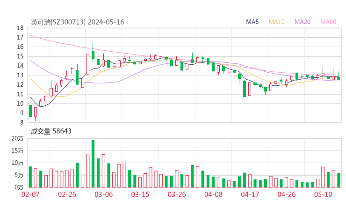Click the 03-15 date label

[x=140, y=194]
